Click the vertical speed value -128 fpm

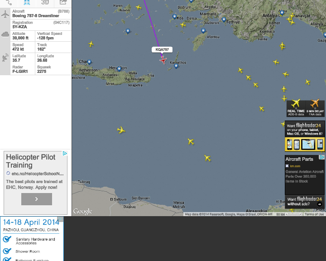click(x=45, y=38)
